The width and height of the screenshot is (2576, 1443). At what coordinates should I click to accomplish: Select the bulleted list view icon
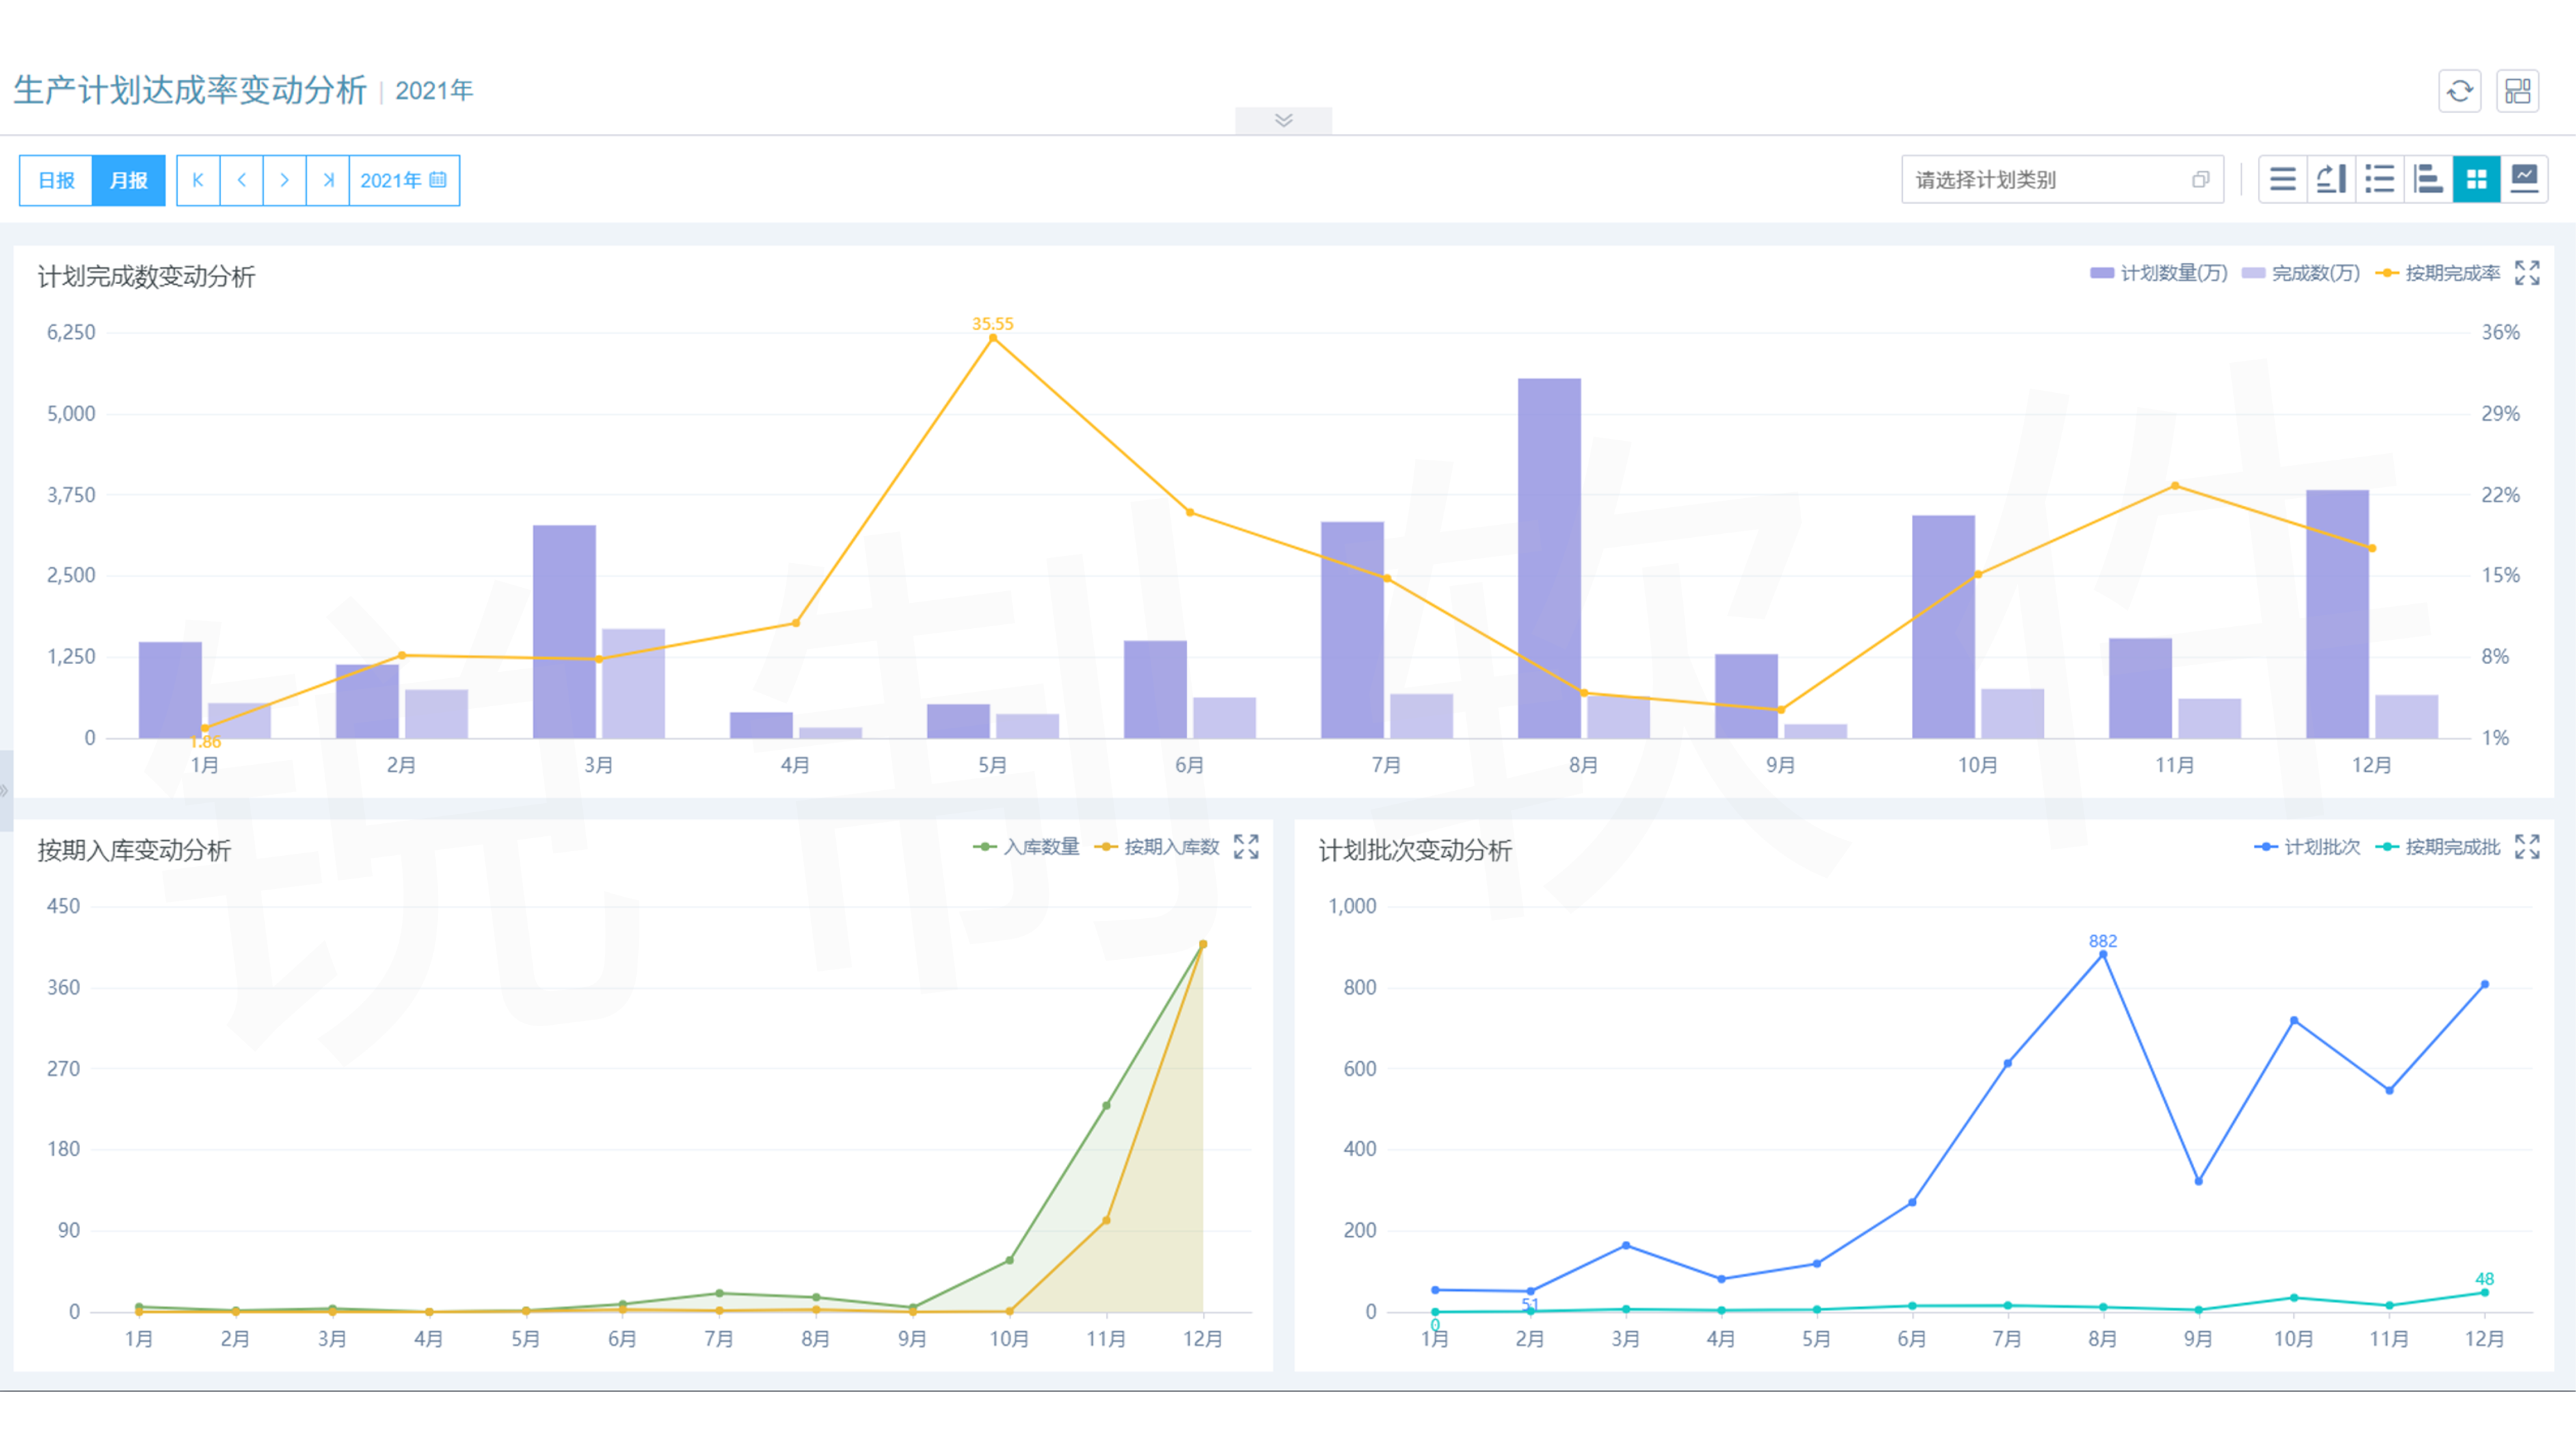coord(2379,180)
